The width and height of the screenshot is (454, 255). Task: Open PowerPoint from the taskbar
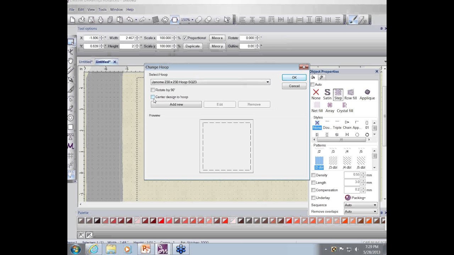(x=146, y=249)
